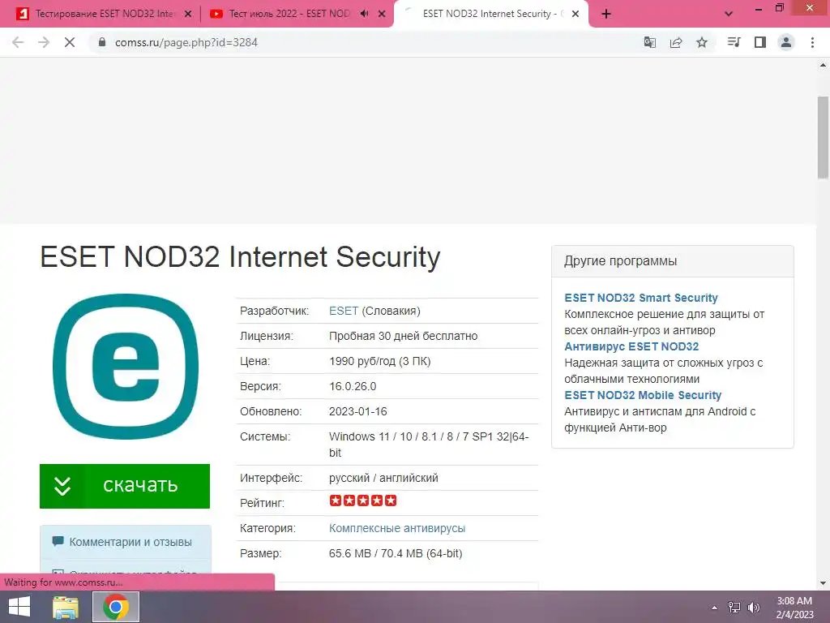Stop loading the page
The height and width of the screenshot is (623, 830).
tap(70, 42)
